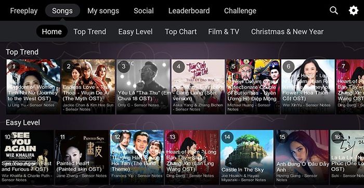Viewport: 364px width, 188px height.
Task: Go to the Social tab
Action: tap(144, 11)
